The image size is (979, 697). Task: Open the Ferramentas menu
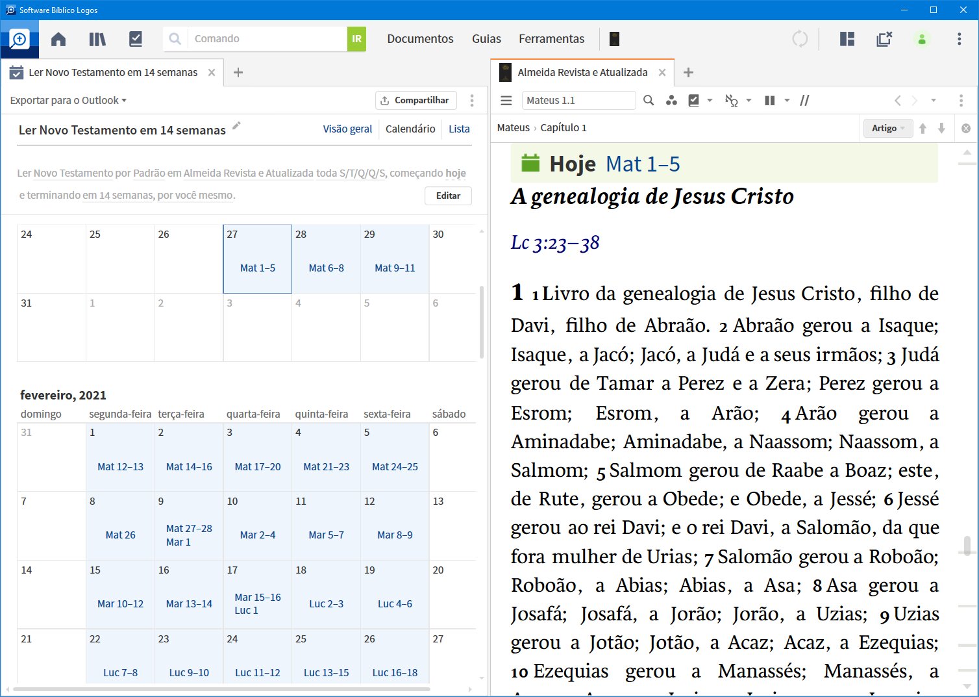point(551,39)
